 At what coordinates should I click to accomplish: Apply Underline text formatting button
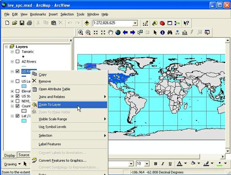[x=170, y=164]
